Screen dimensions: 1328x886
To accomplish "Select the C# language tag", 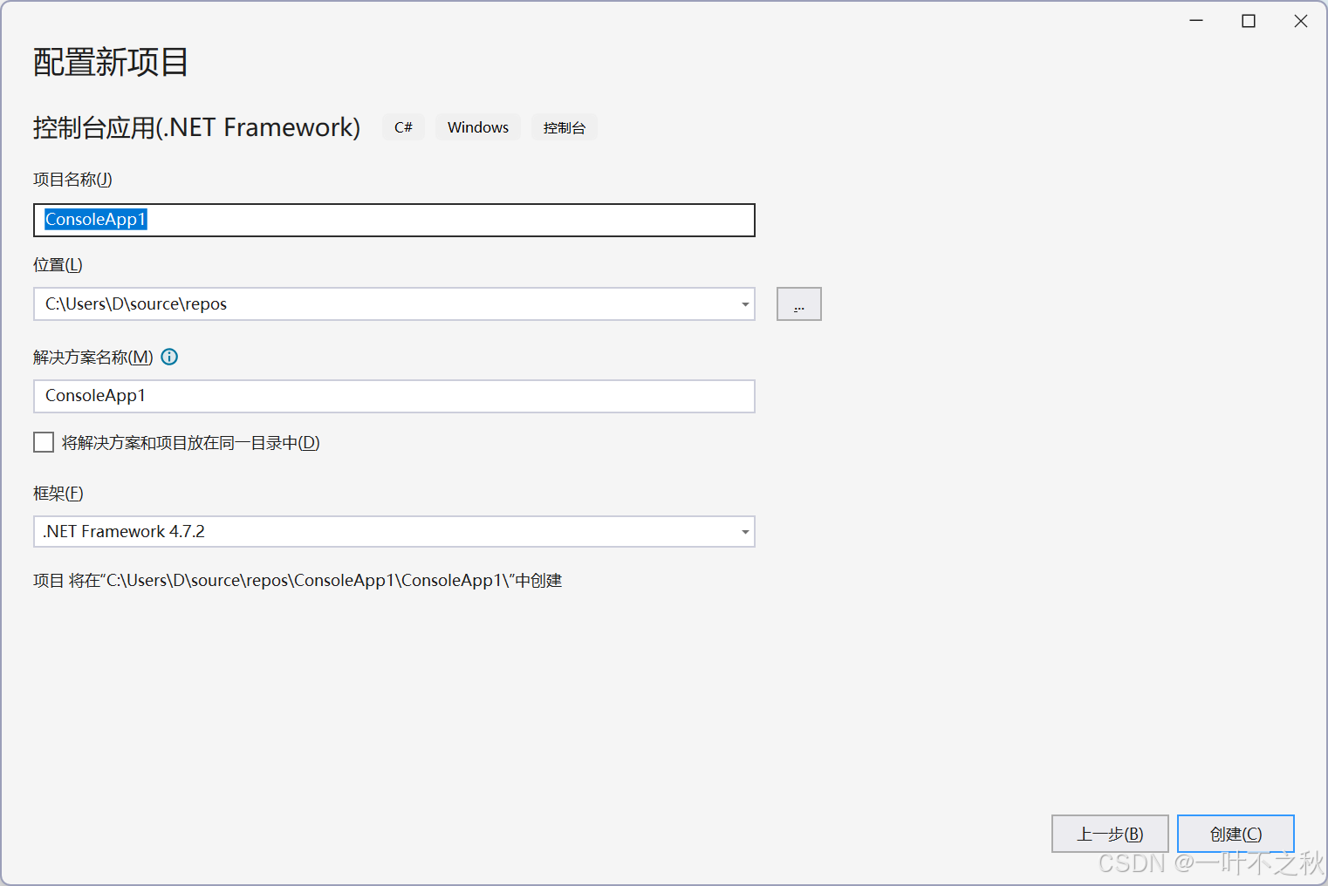I will coord(402,126).
